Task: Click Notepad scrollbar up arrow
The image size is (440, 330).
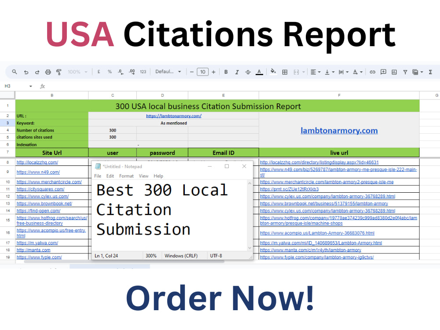Action: (249, 183)
